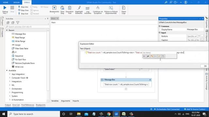Image resolution: width=209 pixels, height=117 pixels.
Task: Click Step Over in the debug ribbon
Action: click(x=23, y=10)
